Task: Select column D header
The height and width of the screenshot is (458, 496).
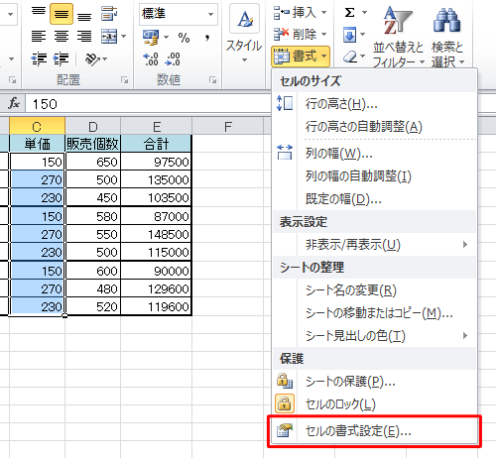Action: (x=93, y=127)
